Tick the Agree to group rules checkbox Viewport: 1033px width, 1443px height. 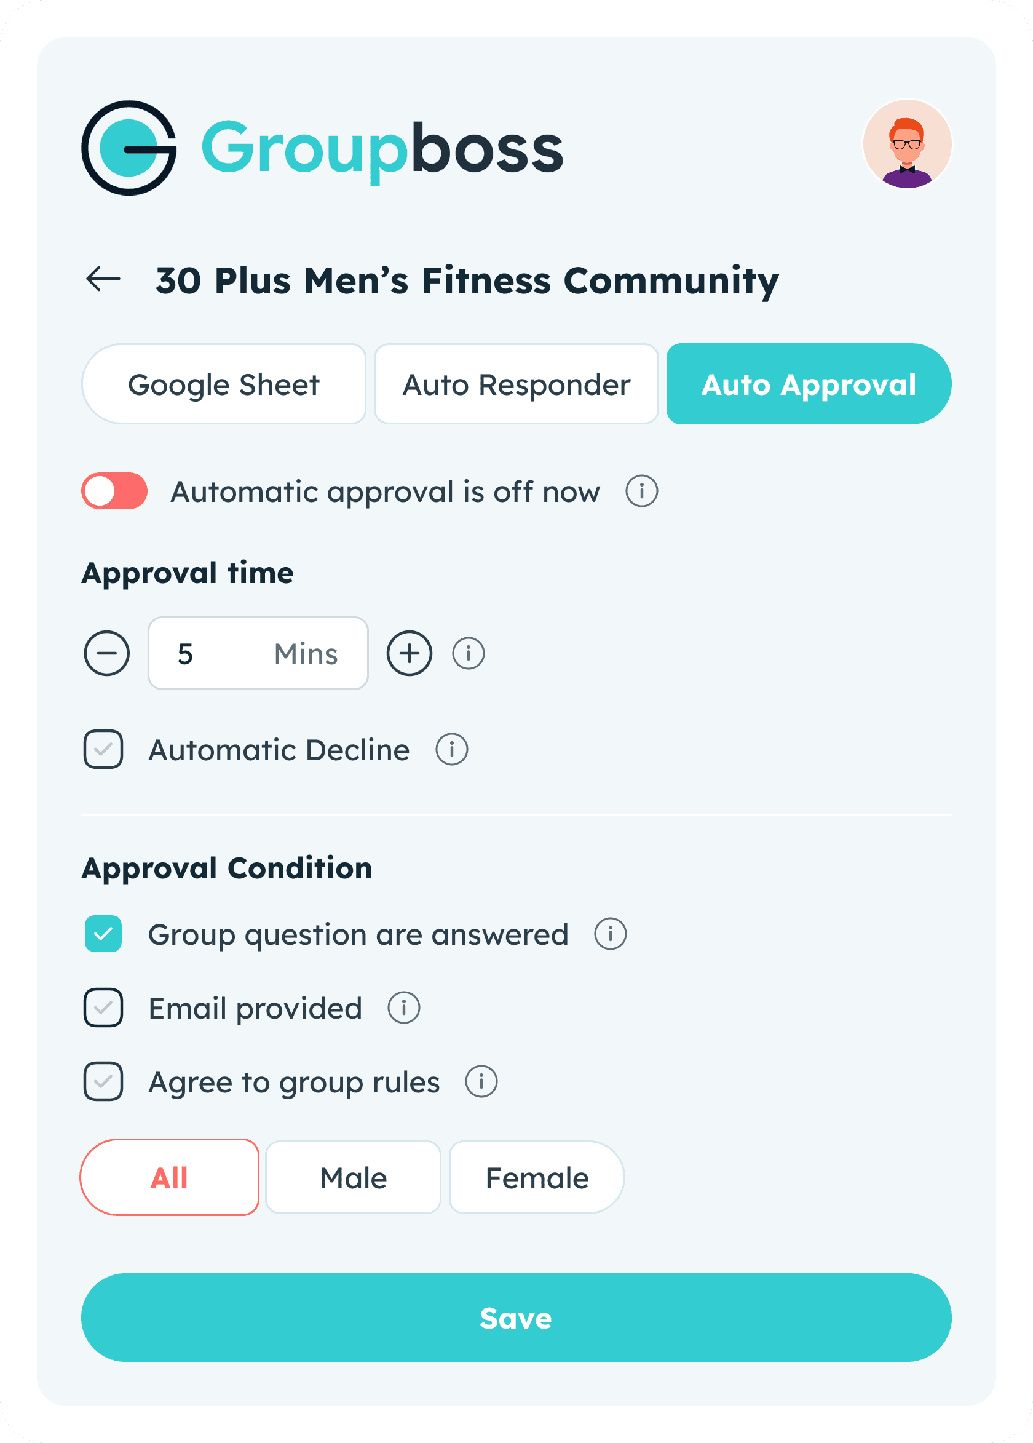coord(103,1081)
